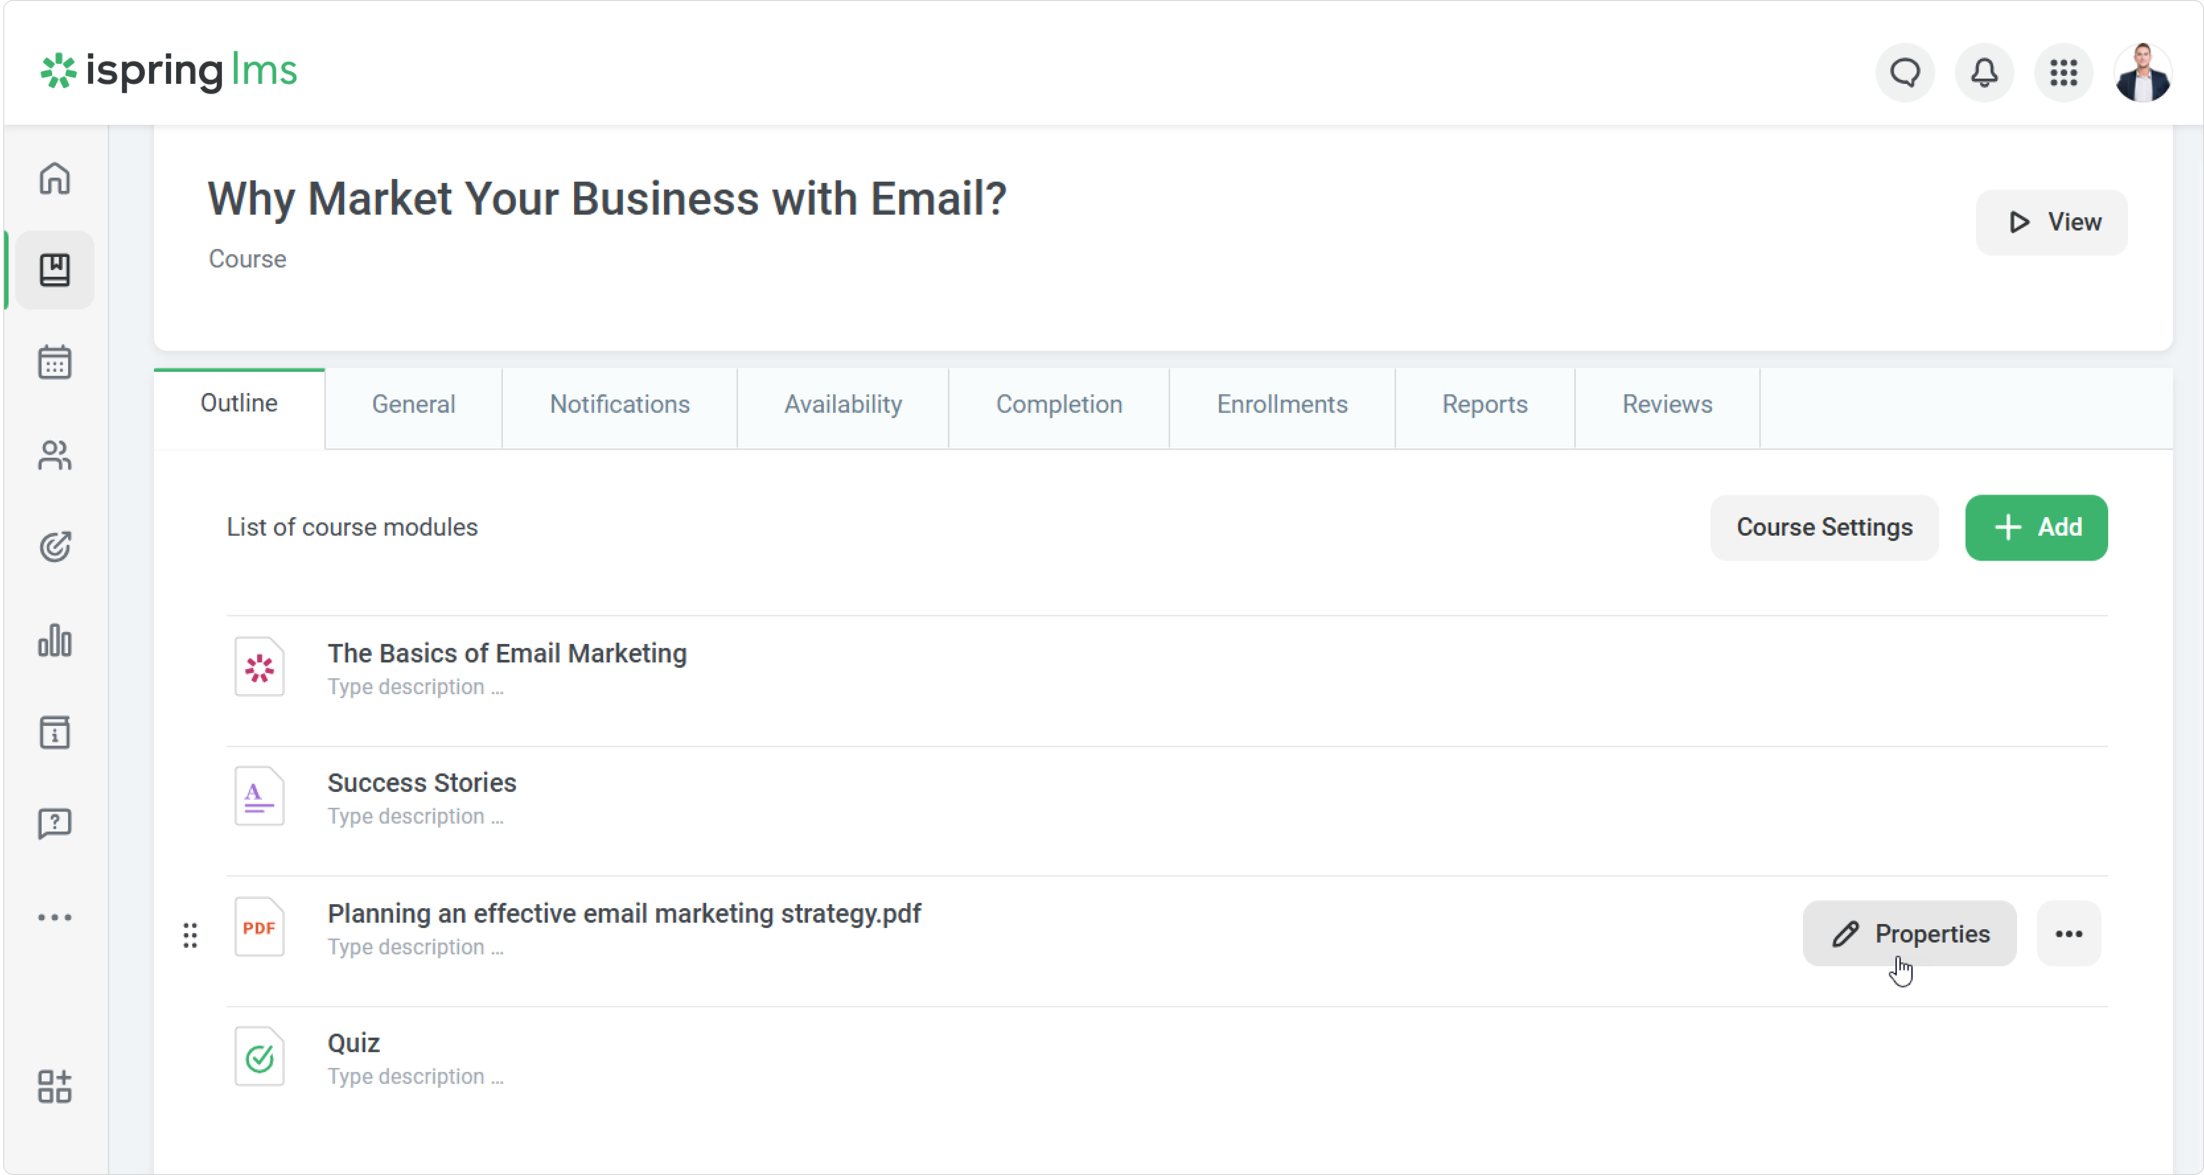Grab the drag handle of PDF module
This screenshot has height=1175, width=2204.
(x=190, y=935)
